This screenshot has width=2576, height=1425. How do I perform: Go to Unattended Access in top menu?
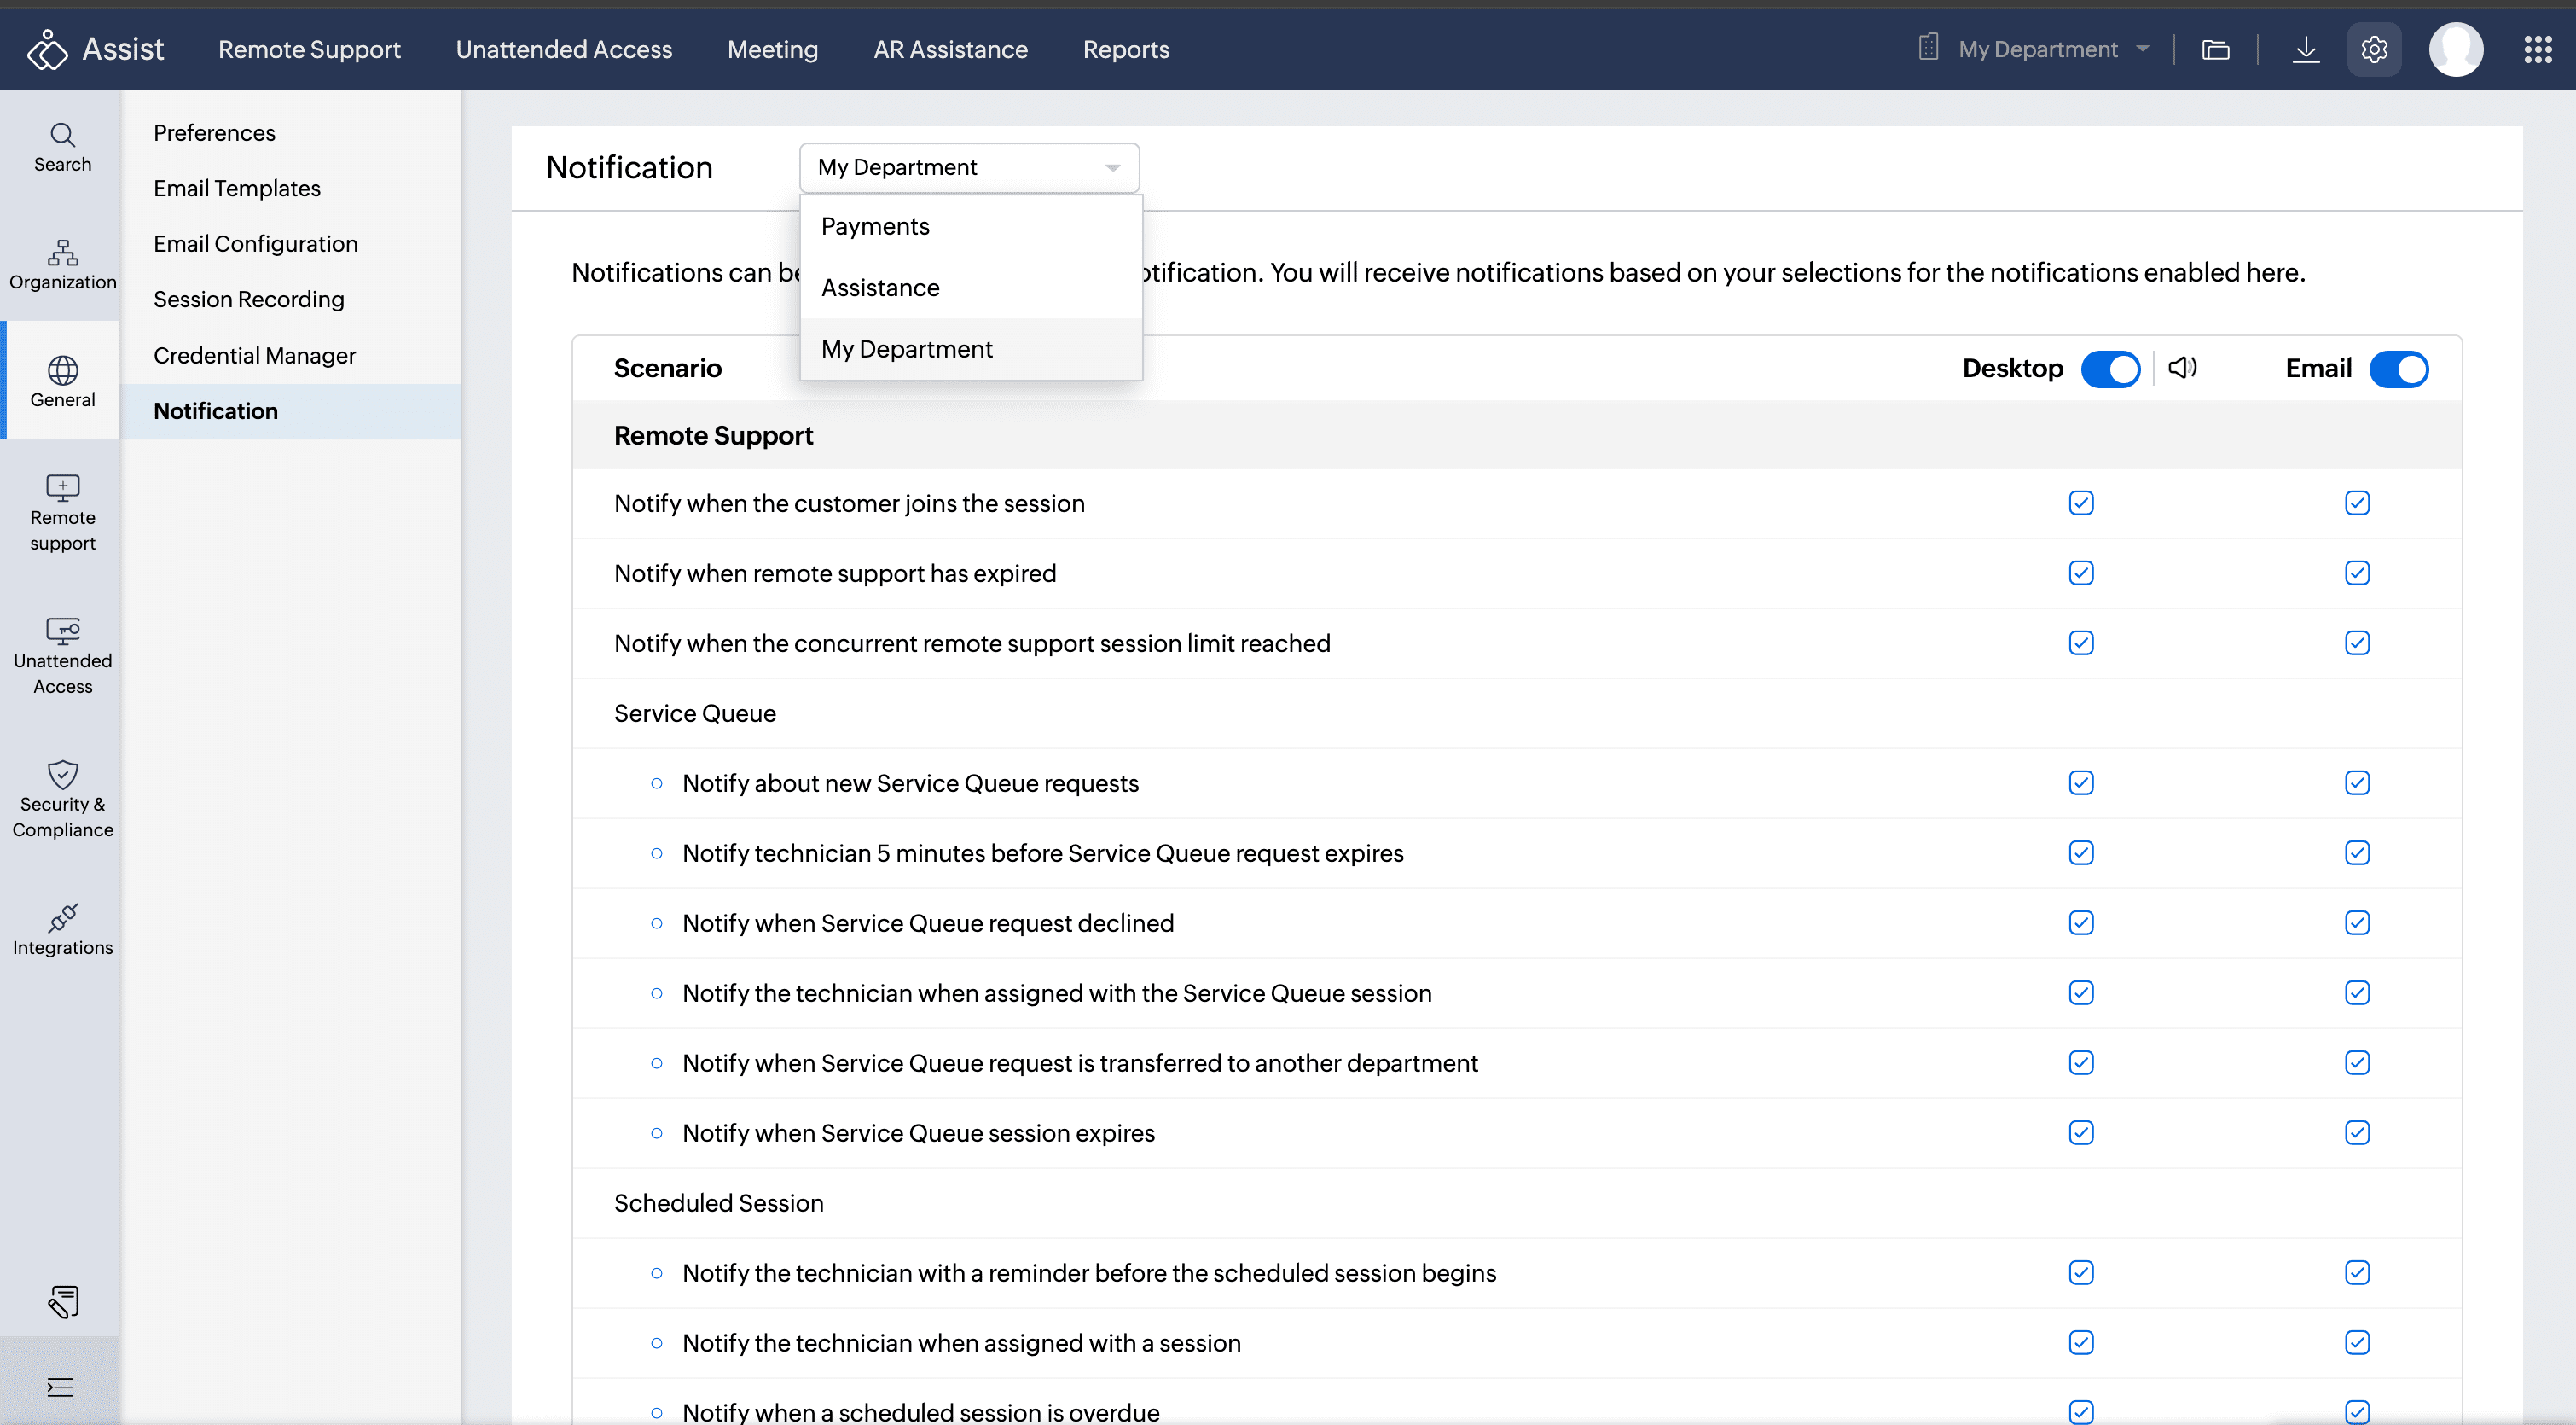pyautogui.click(x=563, y=49)
